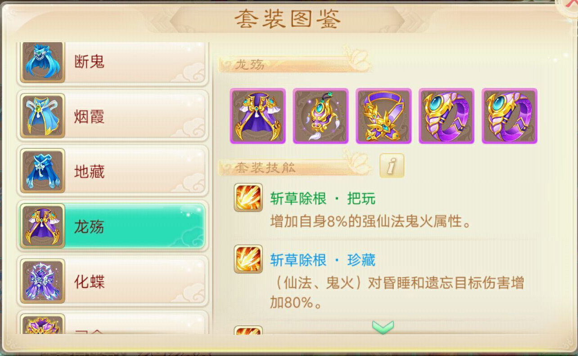This screenshot has width=578, height=356.
Task: Click the purple robe armor piece icon
Action: [x=257, y=116]
